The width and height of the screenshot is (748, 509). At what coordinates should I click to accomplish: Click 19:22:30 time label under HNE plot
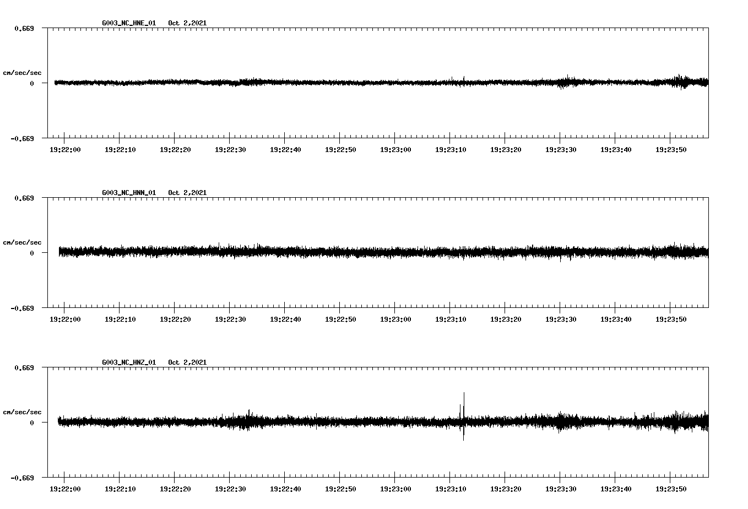[x=230, y=149]
